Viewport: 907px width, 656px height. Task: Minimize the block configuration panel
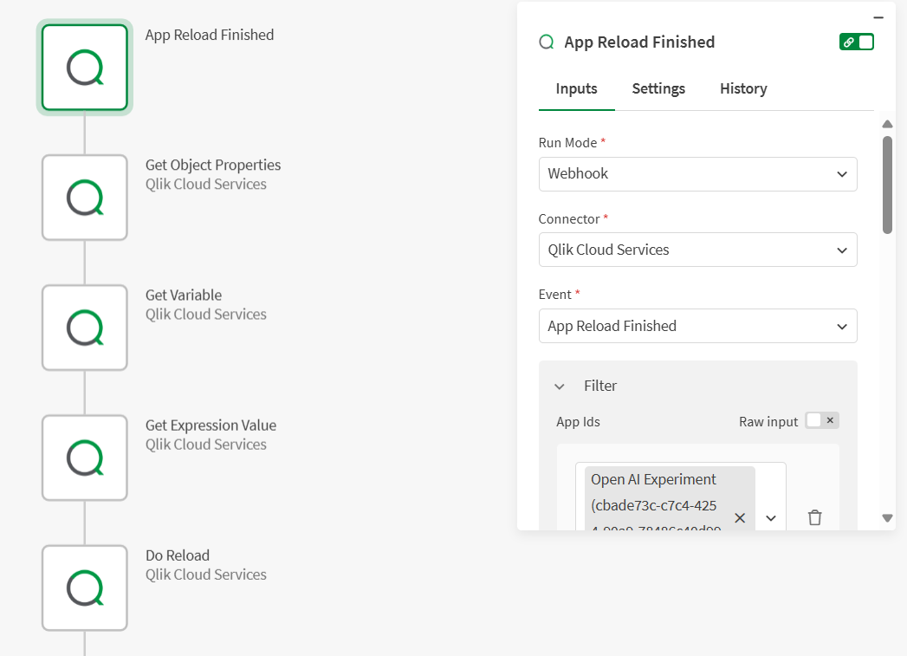pyautogui.click(x=878, y=17)
